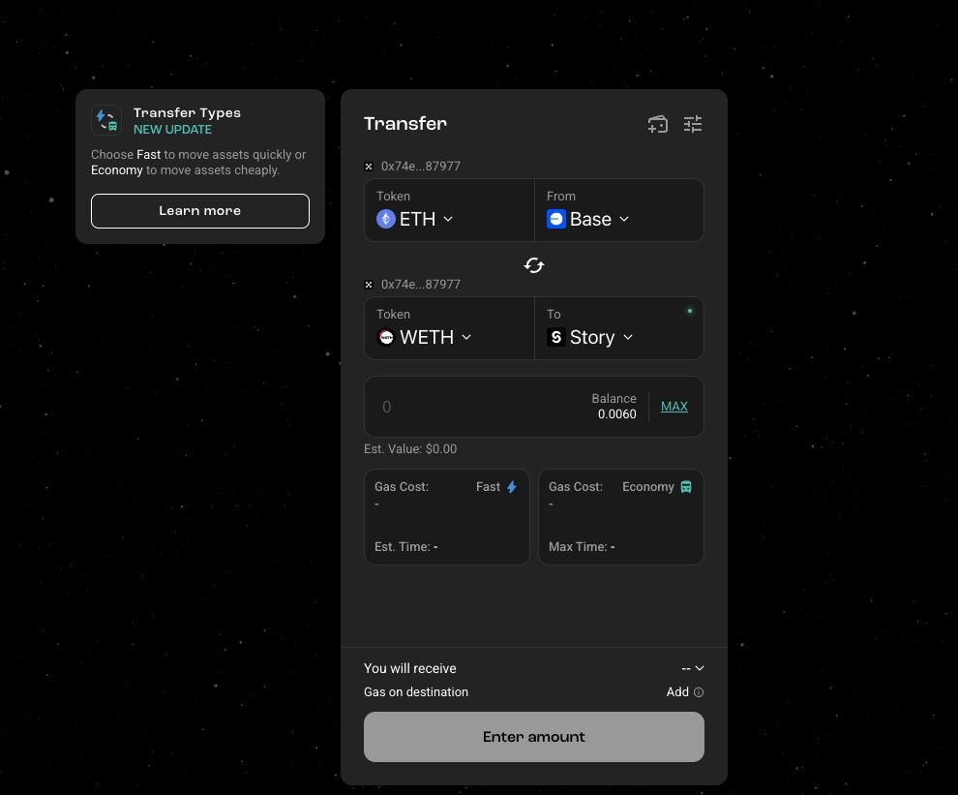Click the green status dot in To box
This screenshot has height=795, width=958.
point(690,311)
